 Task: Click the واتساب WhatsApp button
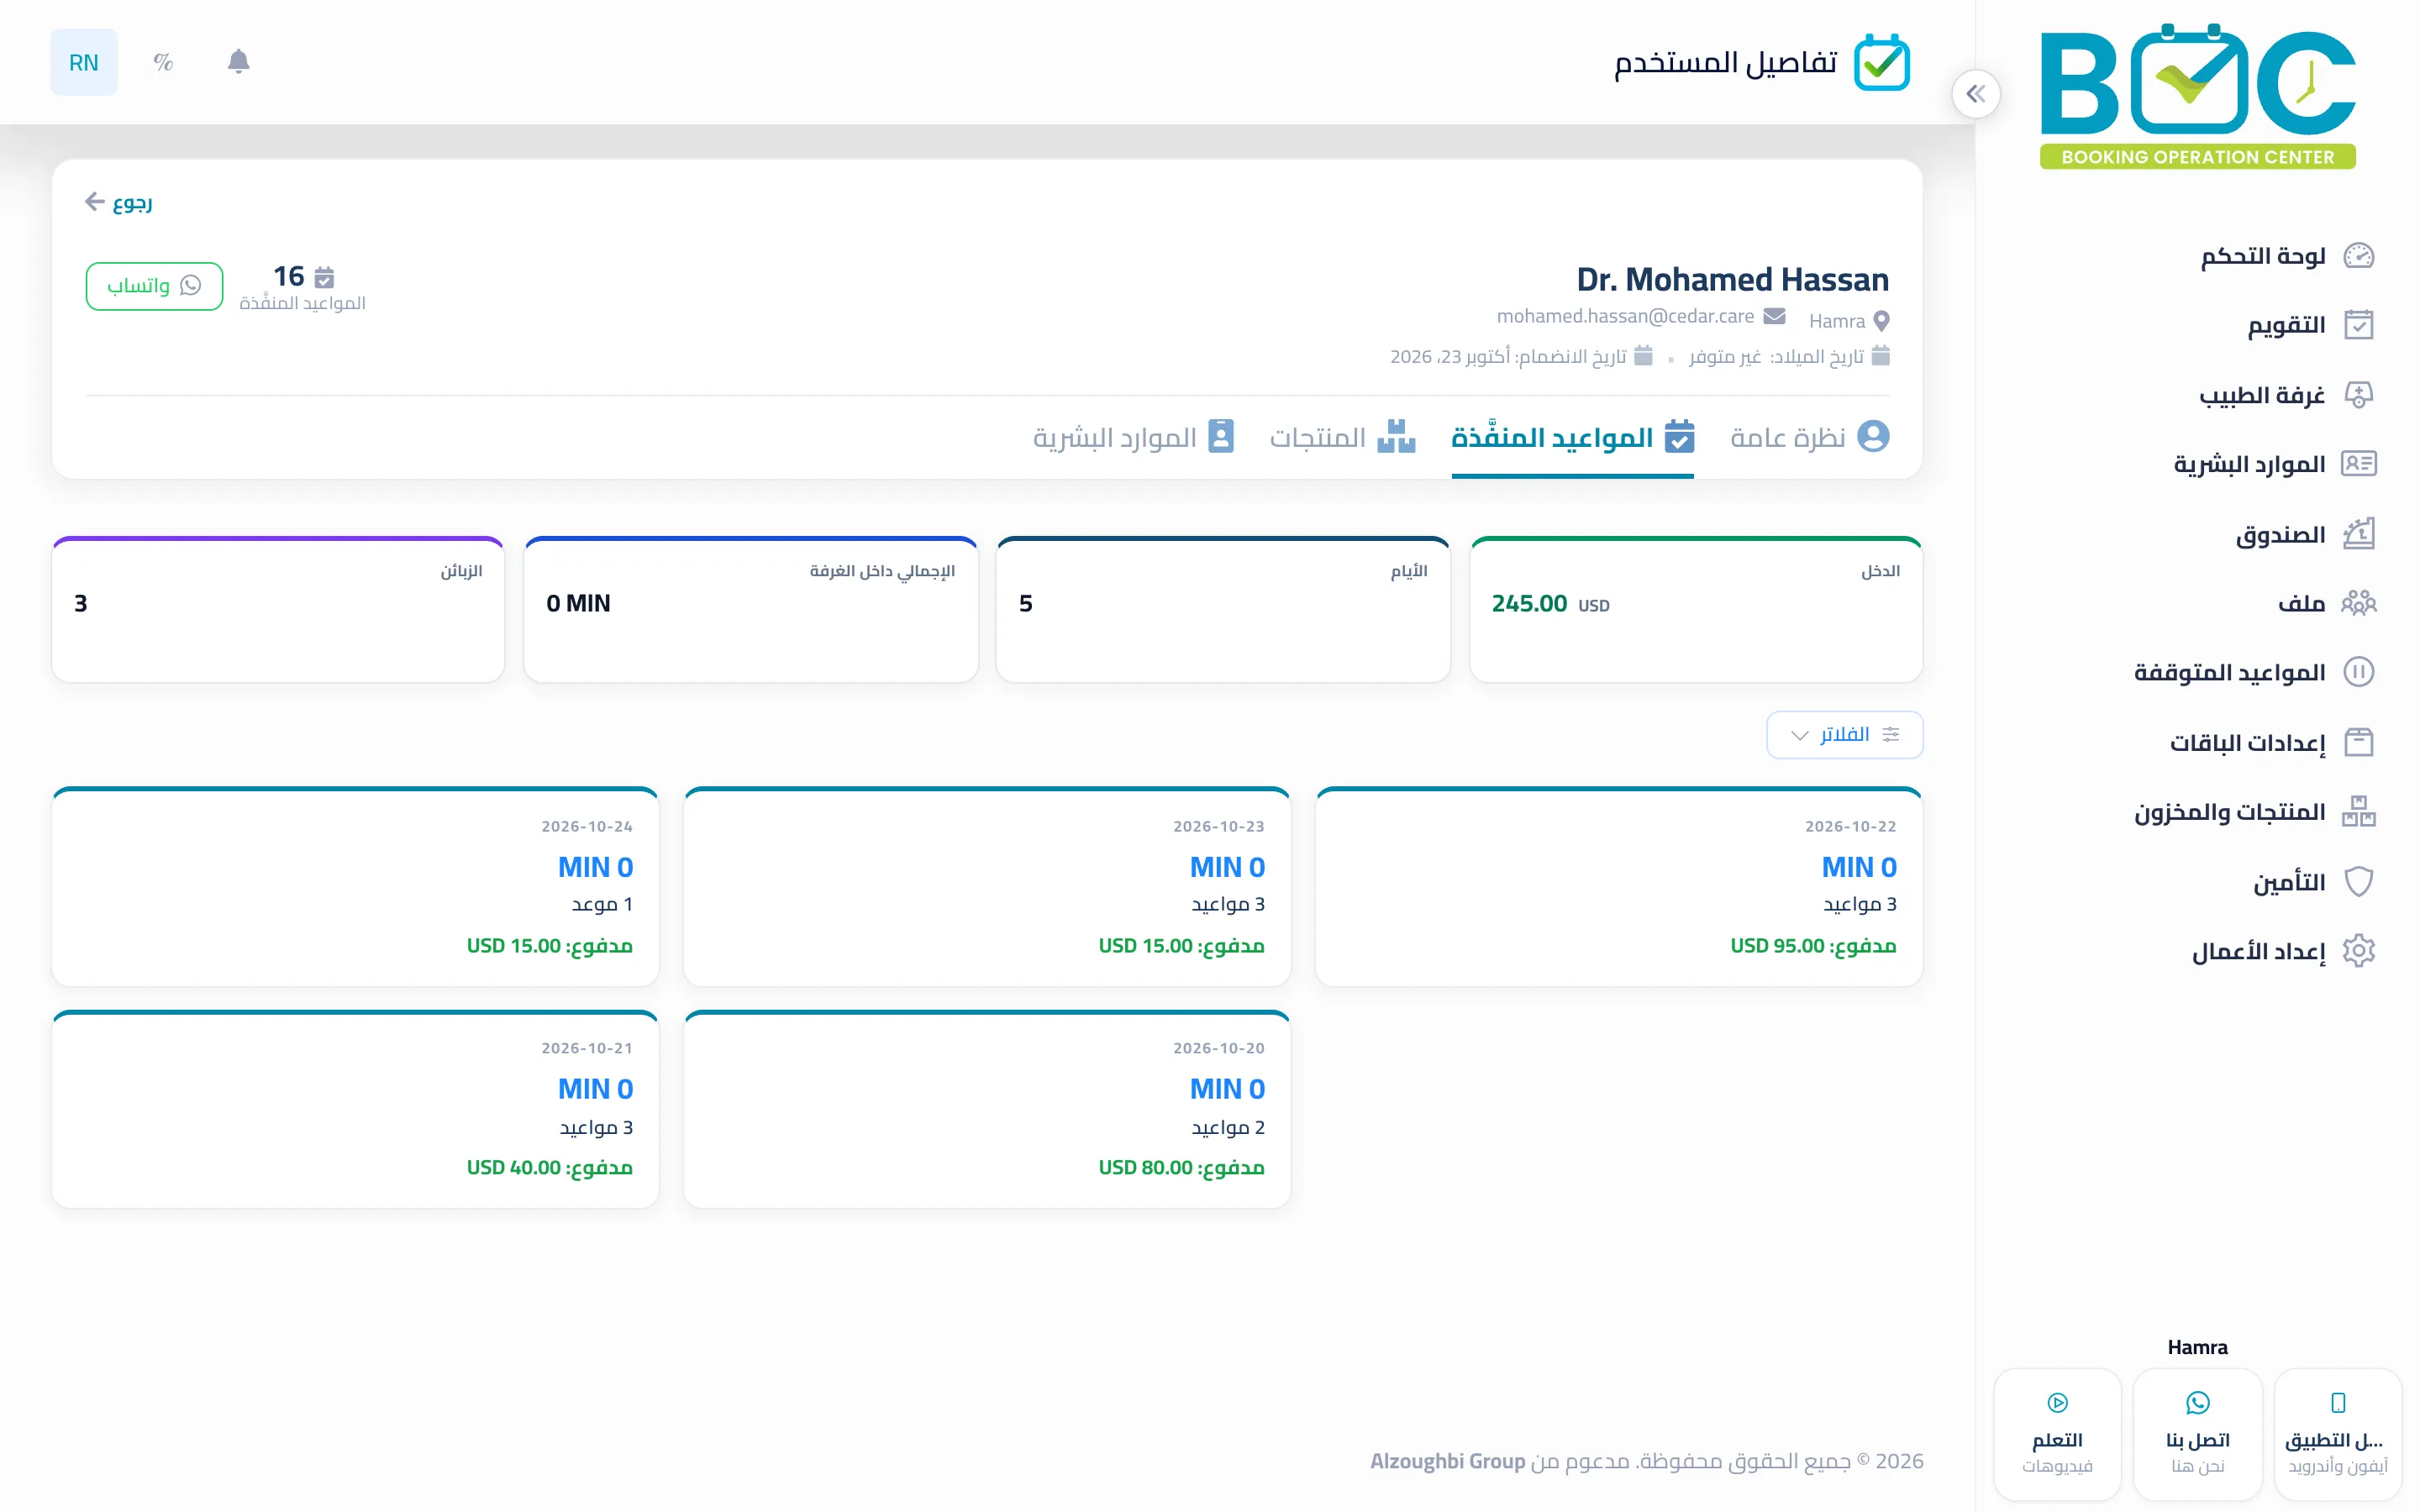point(154,286)
